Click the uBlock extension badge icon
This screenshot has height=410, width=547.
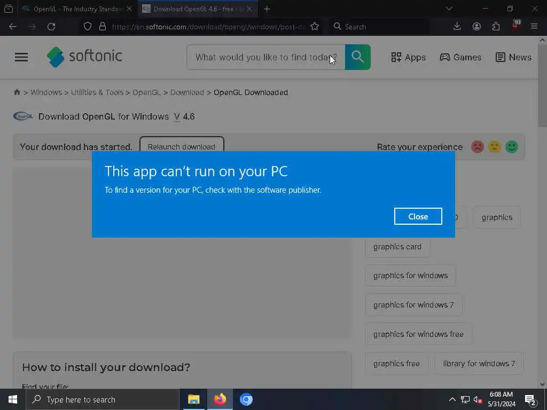(x=515, y=26)
